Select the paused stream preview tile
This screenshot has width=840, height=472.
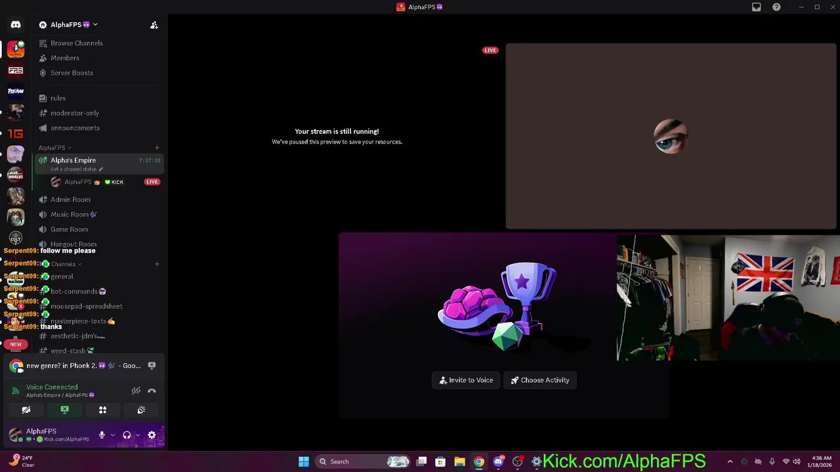337,136
